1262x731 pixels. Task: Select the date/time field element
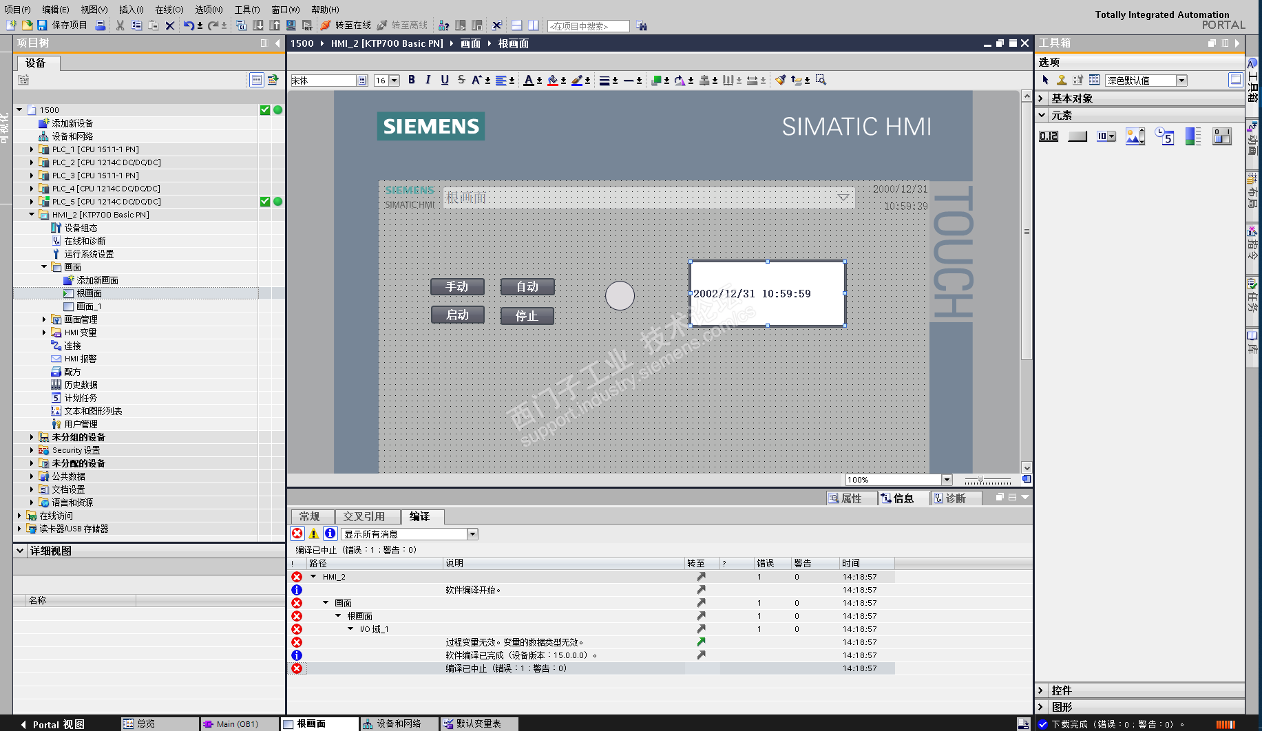1164,136
